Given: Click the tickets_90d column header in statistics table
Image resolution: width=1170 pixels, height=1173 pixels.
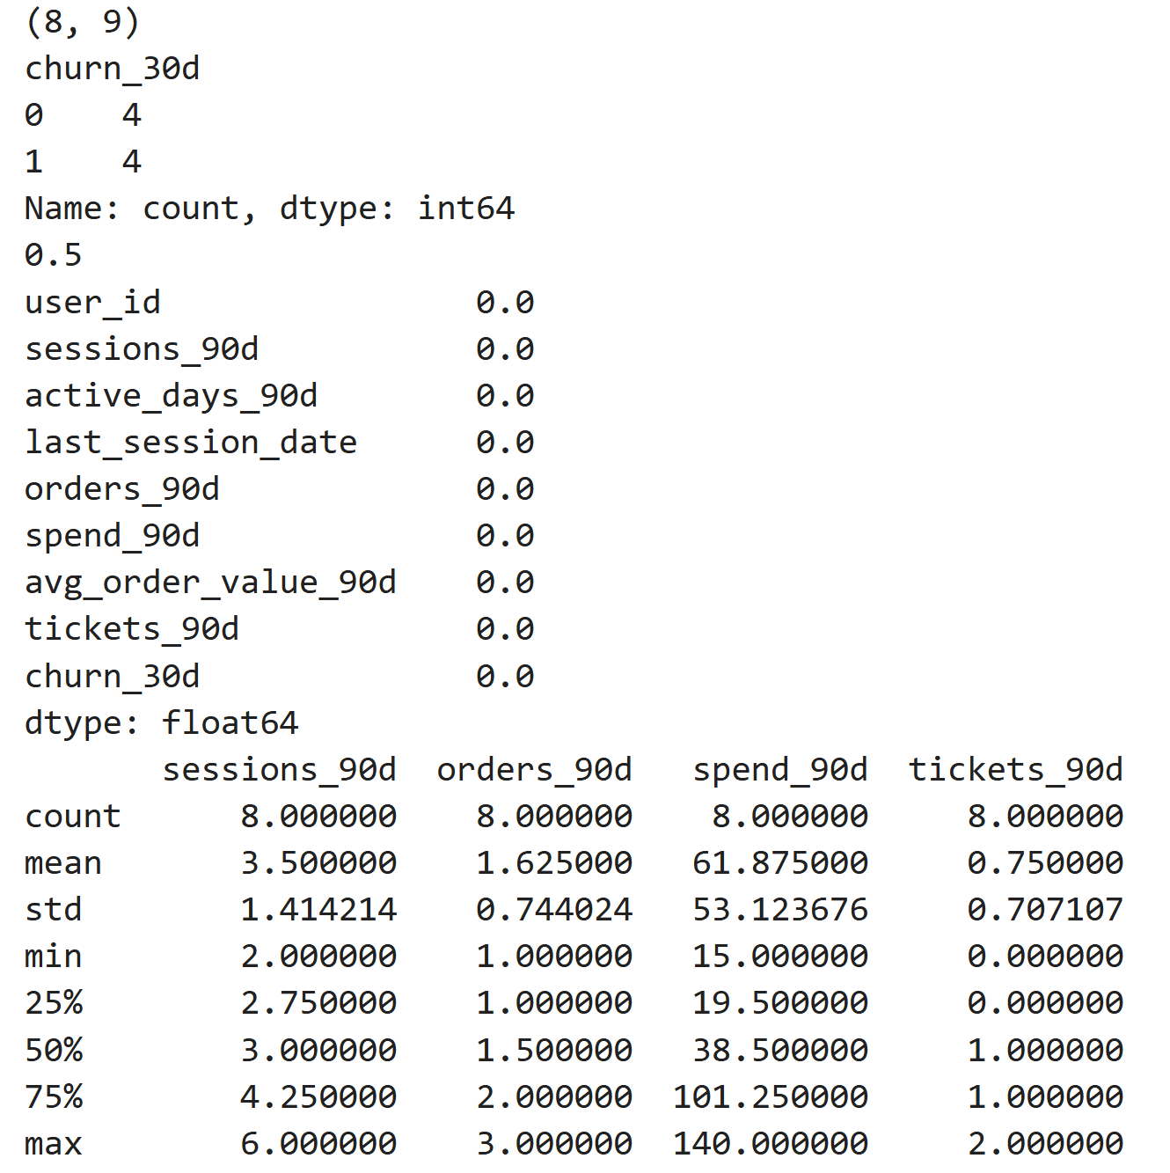Looking at the screenshot, I should 1015,770.
